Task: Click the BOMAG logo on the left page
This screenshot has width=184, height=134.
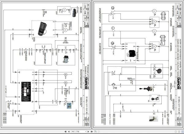Action: click(86, 83)
